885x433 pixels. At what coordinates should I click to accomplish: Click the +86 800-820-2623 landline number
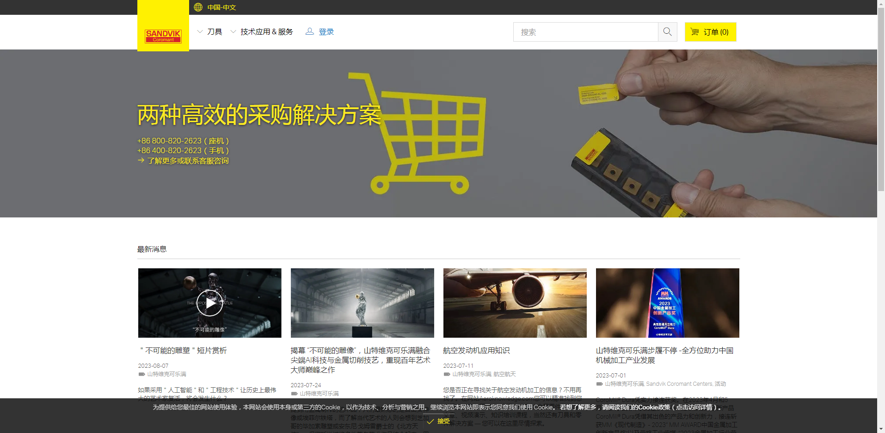click(x=183, y=141)
